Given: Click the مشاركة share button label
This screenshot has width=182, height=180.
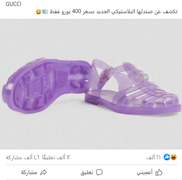Looking at the screenshot, I should click(29, 172).
